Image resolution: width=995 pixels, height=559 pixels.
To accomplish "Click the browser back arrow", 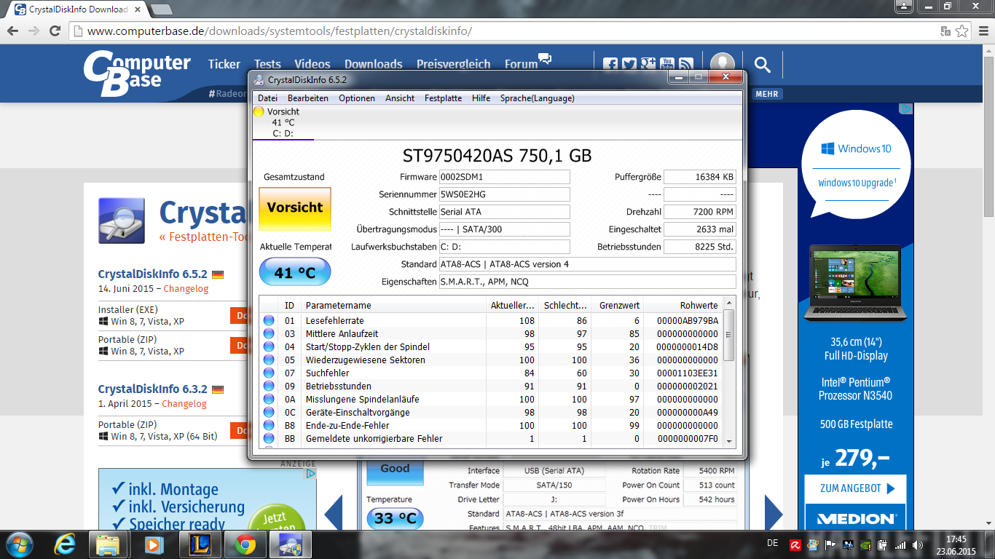I will click(12, 31).
